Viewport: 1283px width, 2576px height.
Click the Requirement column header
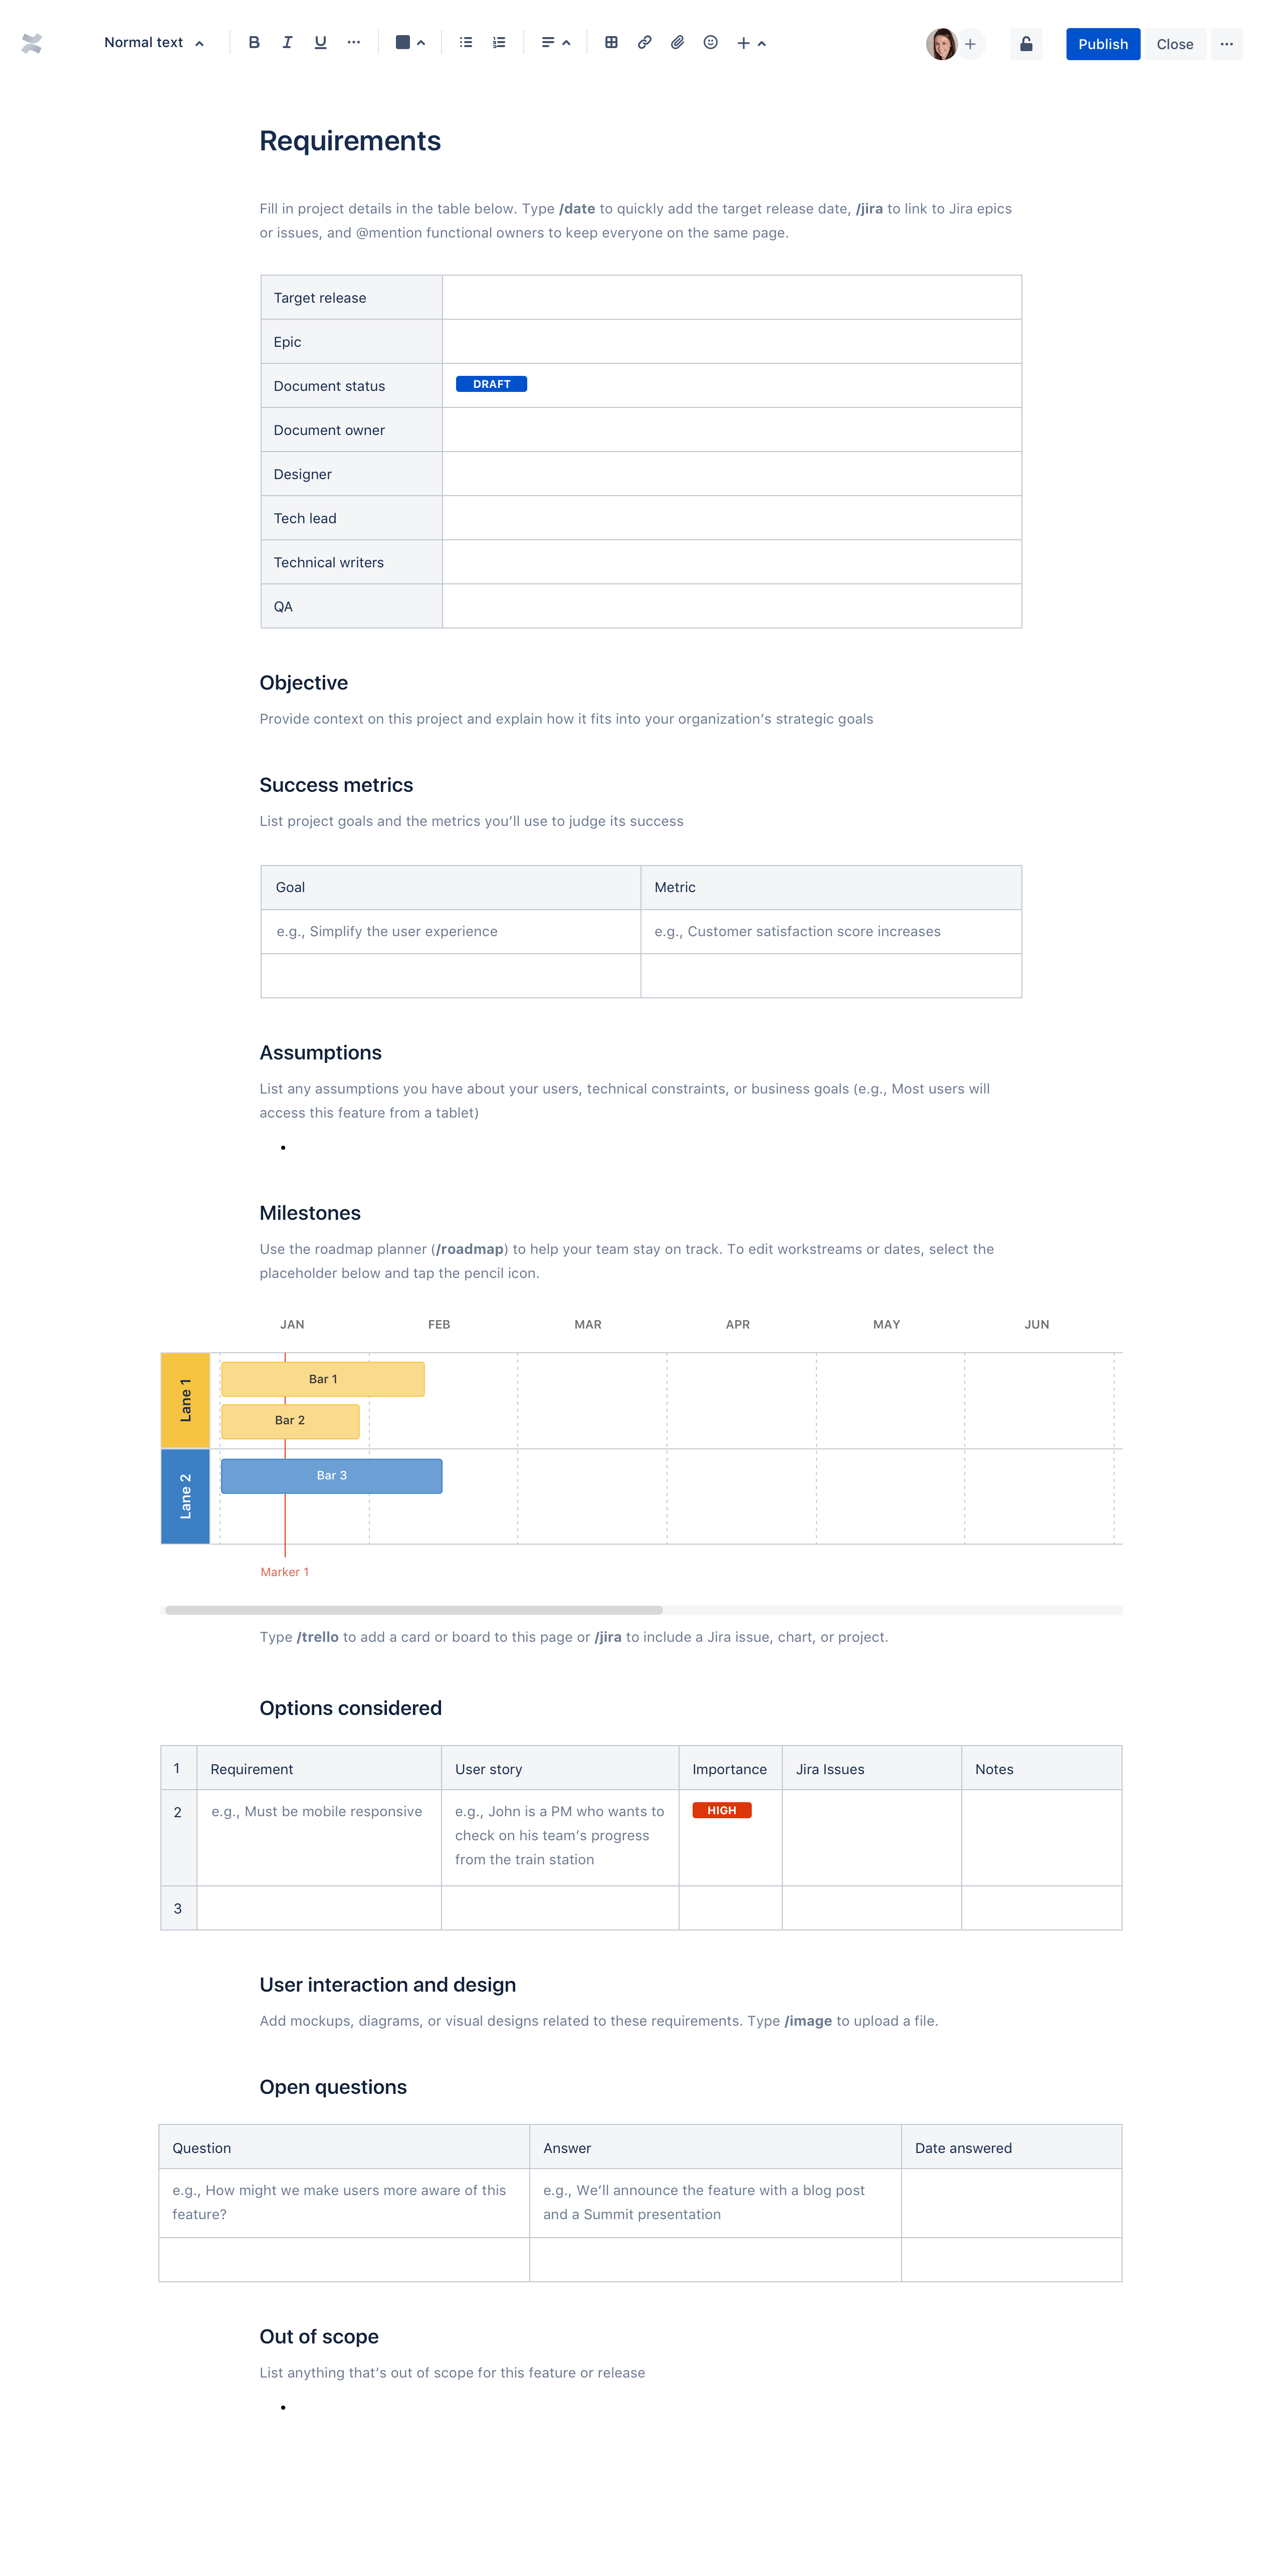(x=319, y=1769)
